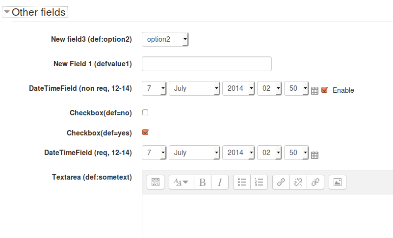
Task: Insert an unordered bullet list
Action: (x=242, y=182)
